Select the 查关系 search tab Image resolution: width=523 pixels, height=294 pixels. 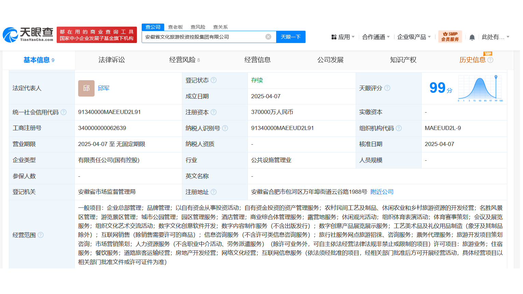tap(221, 27)
